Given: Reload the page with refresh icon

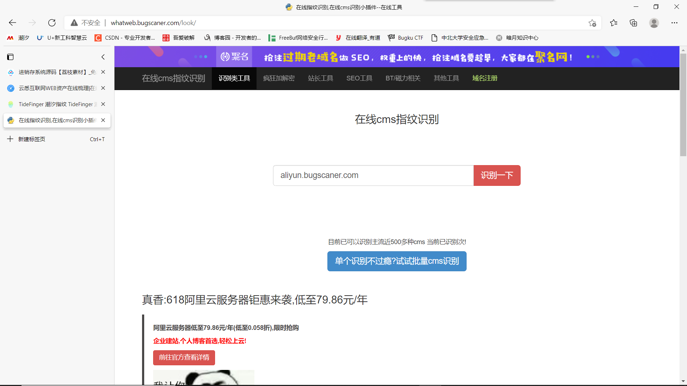Looking at the screenshot, I should pos(52,23).
